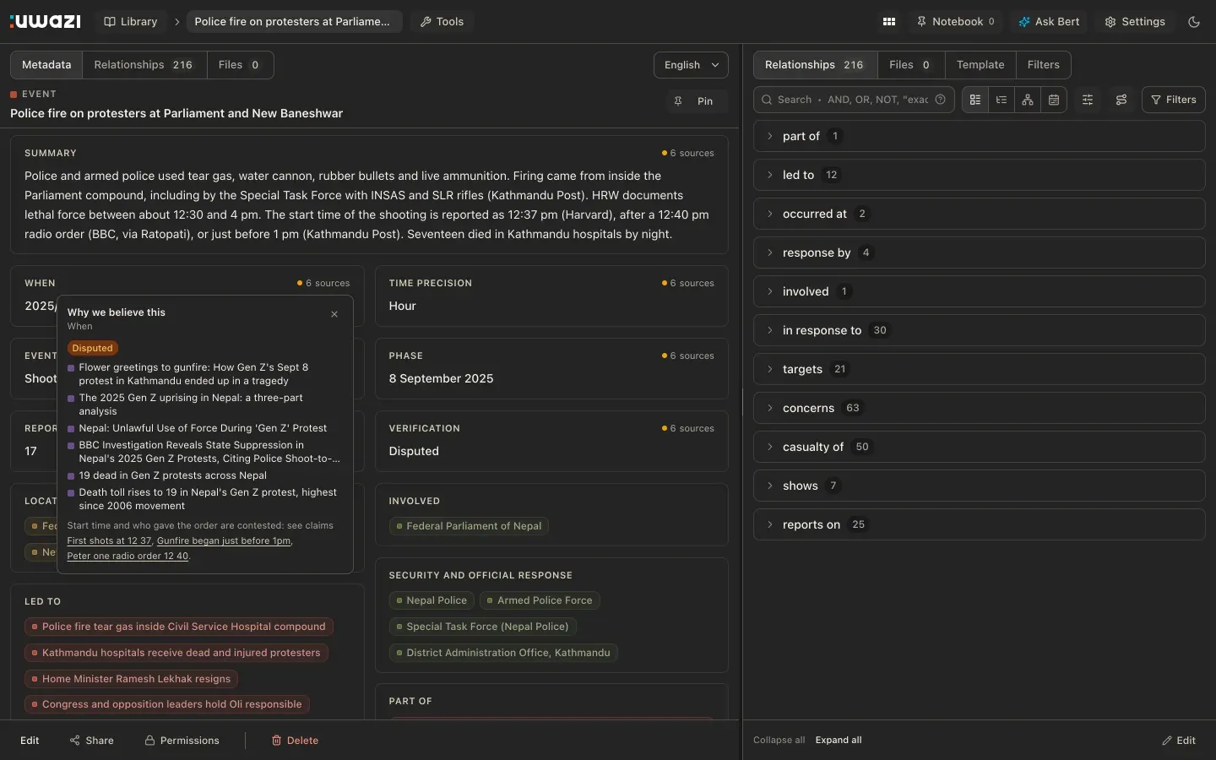Viewport: 1216px width, 760px height.
Task: Follow 'Peter one radio order 12 40' link
Action: coord(128,556)
